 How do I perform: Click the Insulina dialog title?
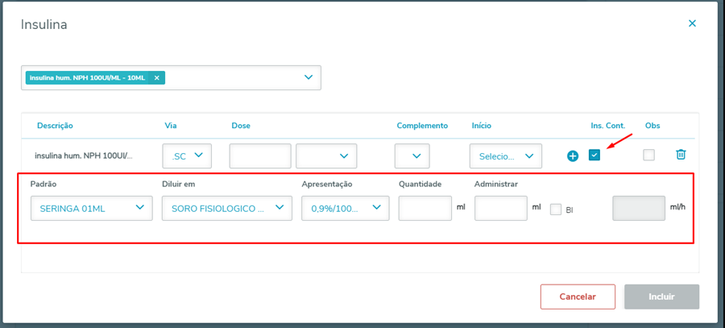pos(44,24)
